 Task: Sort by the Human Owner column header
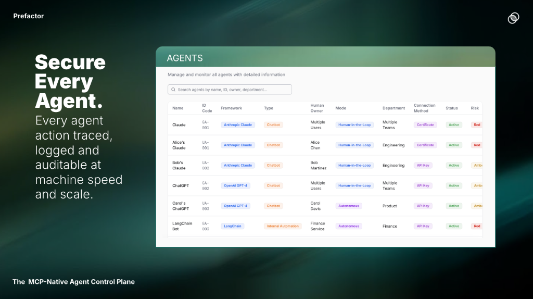click(317, 108)
